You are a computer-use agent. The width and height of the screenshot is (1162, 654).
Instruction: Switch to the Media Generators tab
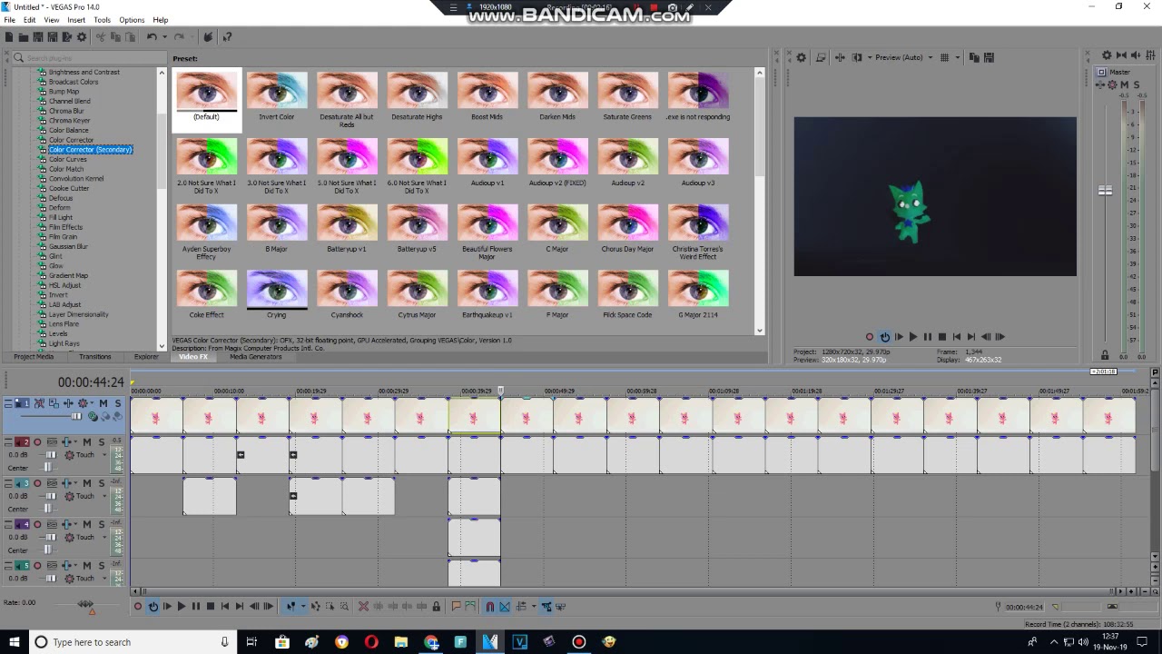pyautogui.click(x=255, y=357)
